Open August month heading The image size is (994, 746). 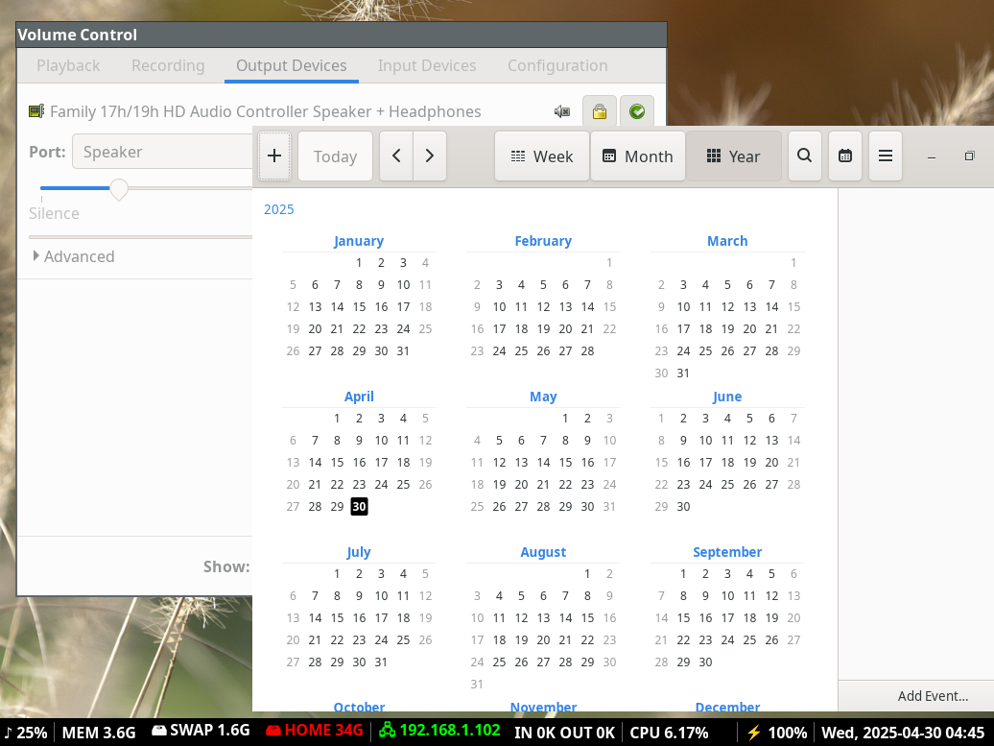(x=543, y=552)
